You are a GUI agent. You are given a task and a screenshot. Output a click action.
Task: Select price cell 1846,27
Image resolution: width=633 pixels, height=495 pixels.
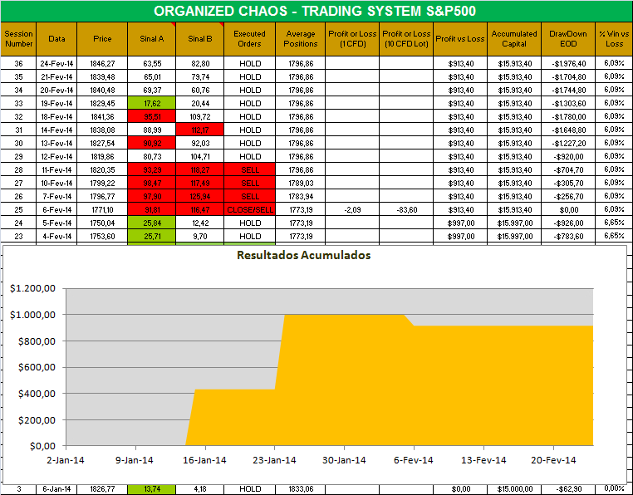(102, 63)
